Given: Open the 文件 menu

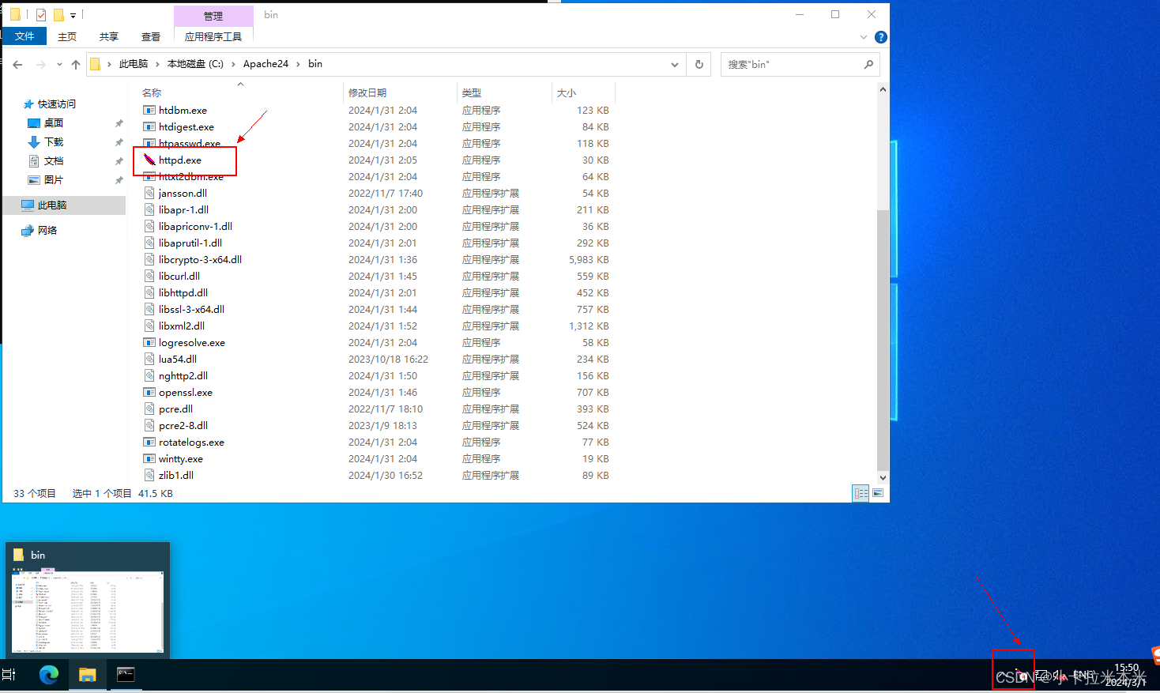Looking at the screenshot, I should click(24, 36).
